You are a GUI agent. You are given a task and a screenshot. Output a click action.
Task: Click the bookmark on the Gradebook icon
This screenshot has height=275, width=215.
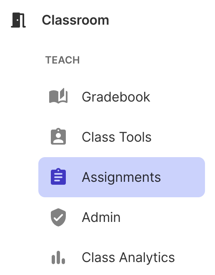pyautogui.click(x=62, y=93)
